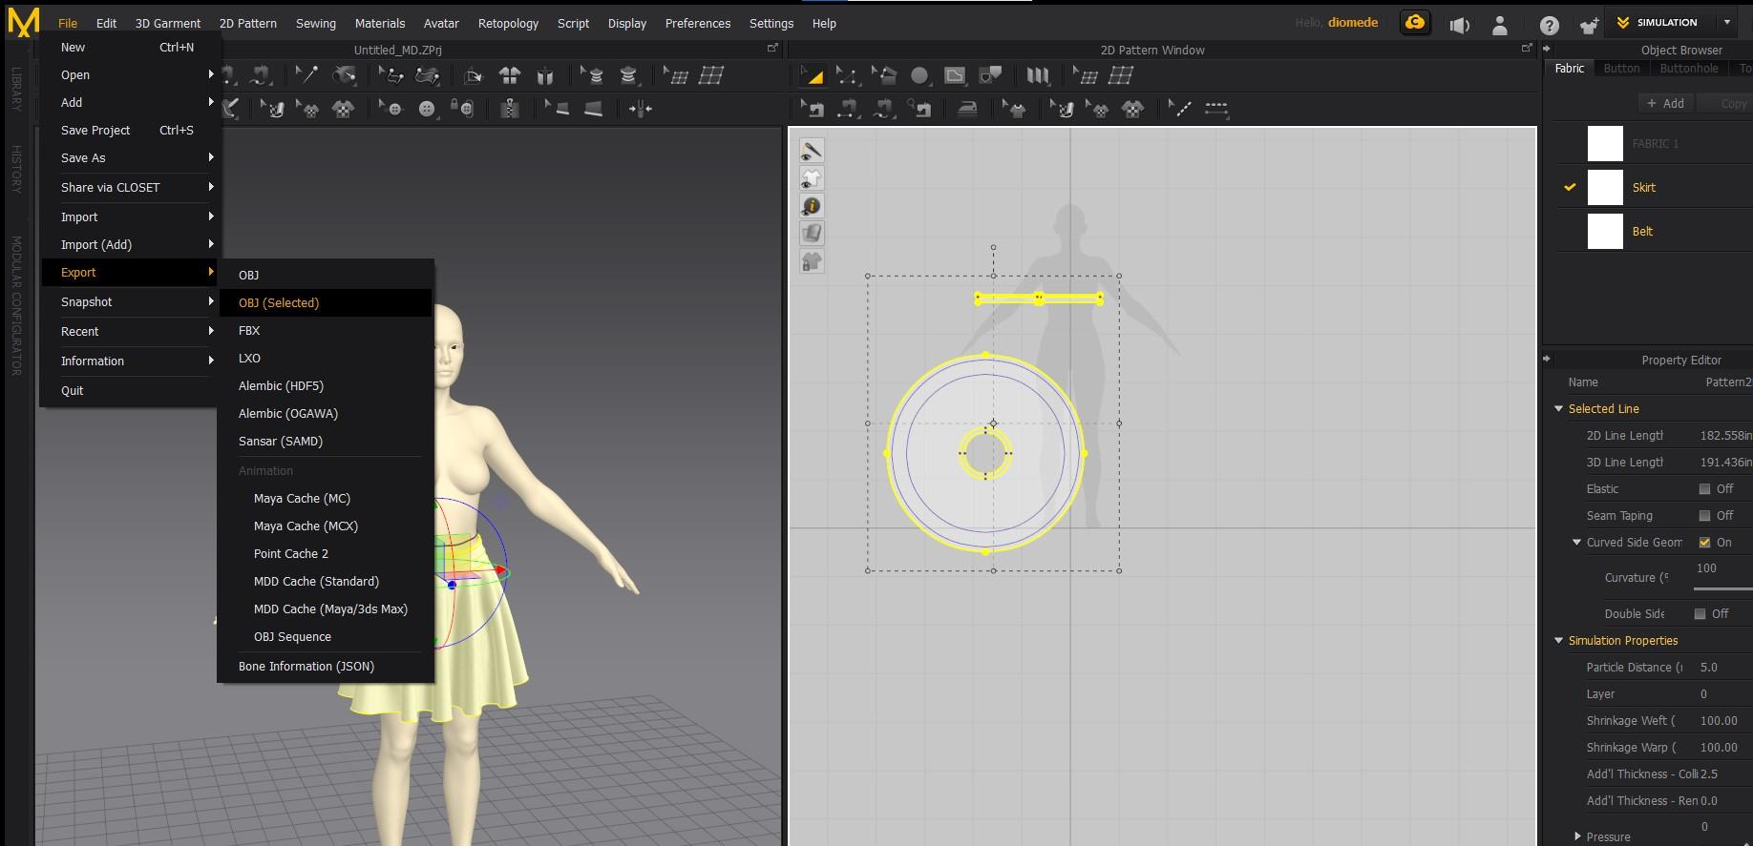Click the Zipper tool icon

510,109
